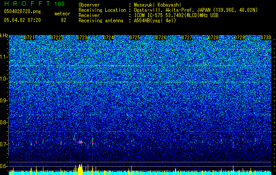Click the 0728 time marker
The height and width of the screenshot is (175, 276).
coord(213,38)
